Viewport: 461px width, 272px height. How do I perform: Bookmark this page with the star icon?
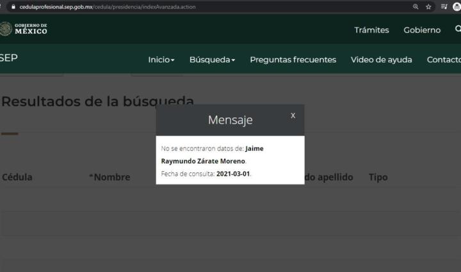coord(428,6)
